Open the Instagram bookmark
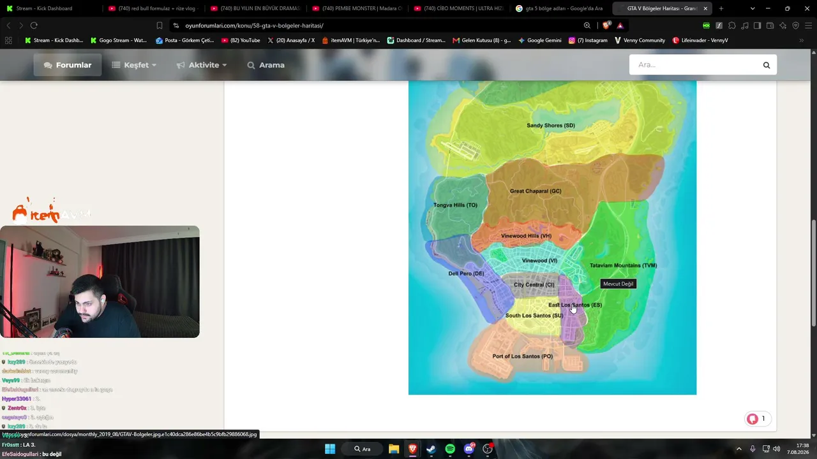The height and width of the screenshot is (459, 817). pos(588,40)
